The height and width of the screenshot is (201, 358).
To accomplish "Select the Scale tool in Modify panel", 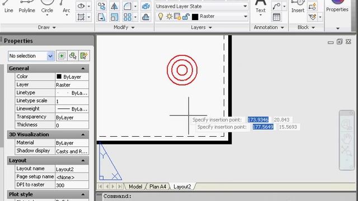I will (114, 17).
